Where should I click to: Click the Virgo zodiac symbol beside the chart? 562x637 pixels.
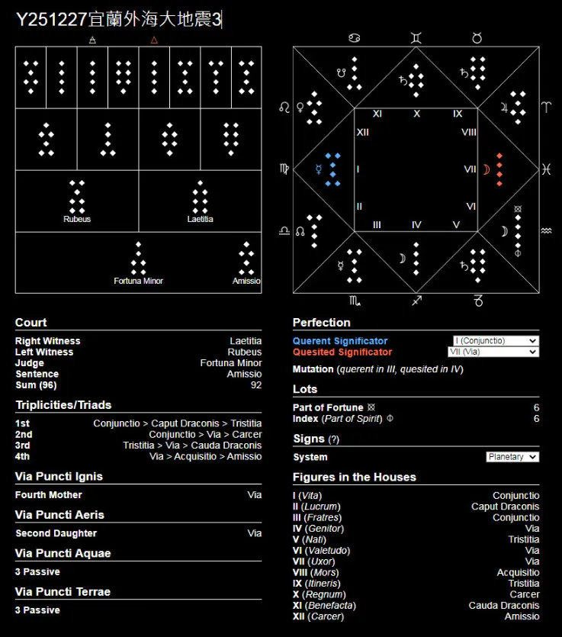(x=284, y=169)
